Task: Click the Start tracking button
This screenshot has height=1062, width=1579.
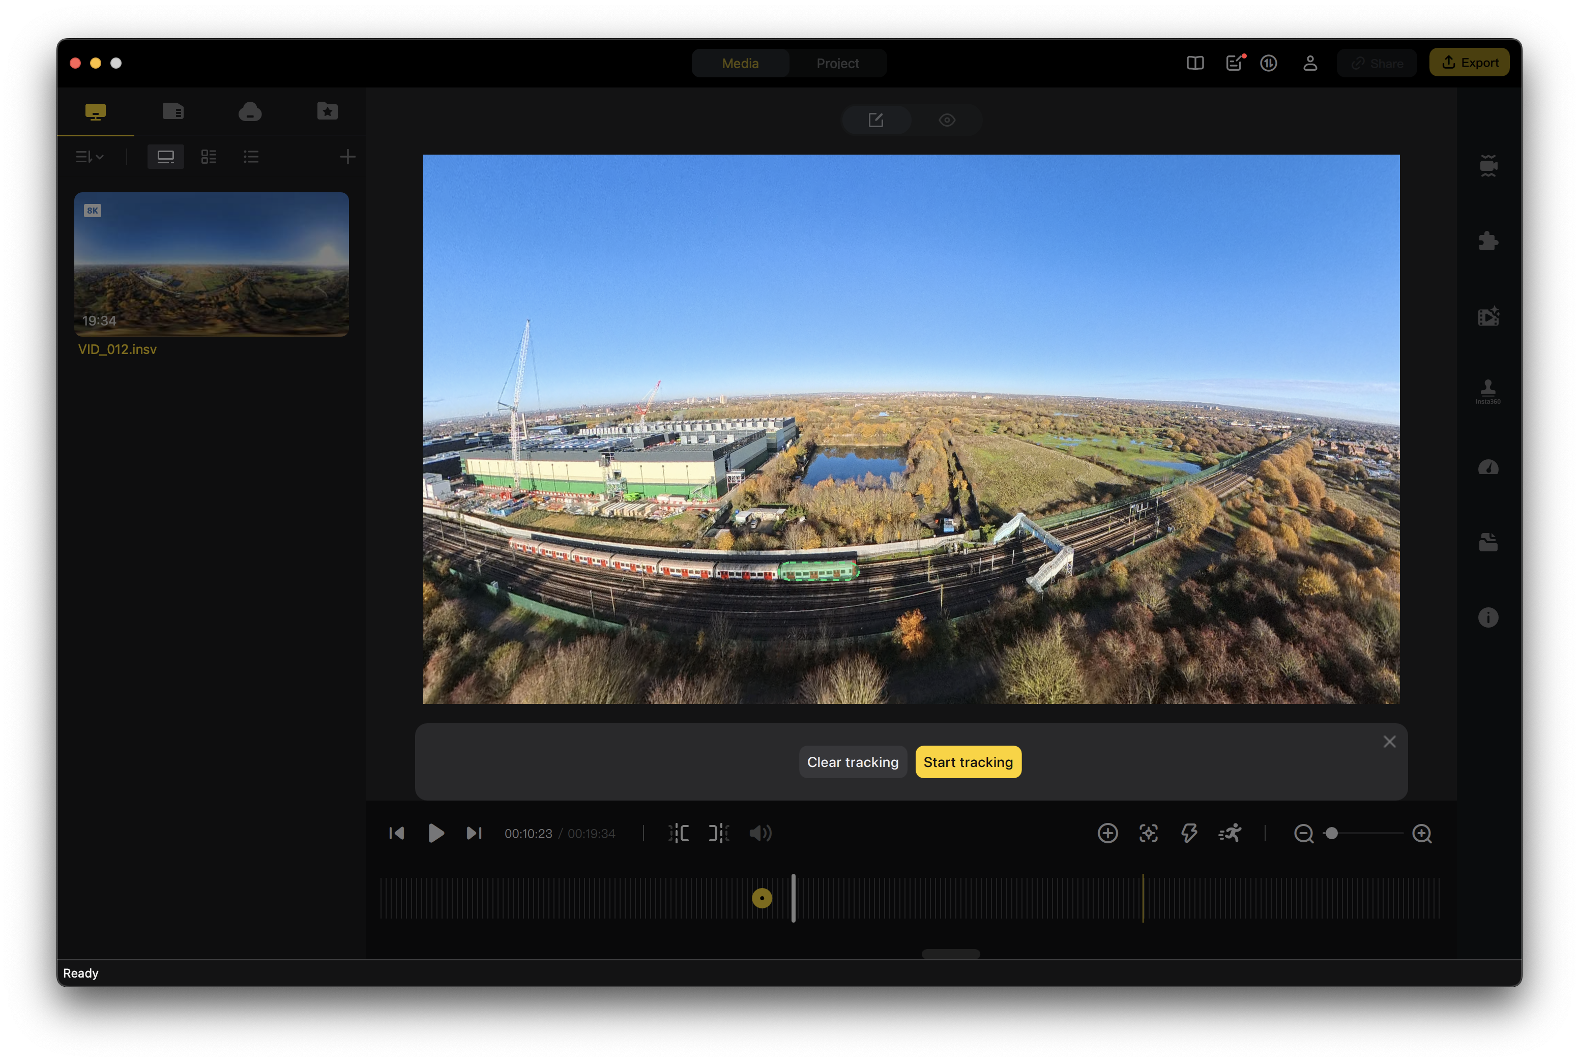Action: click(x=968, y=761)
